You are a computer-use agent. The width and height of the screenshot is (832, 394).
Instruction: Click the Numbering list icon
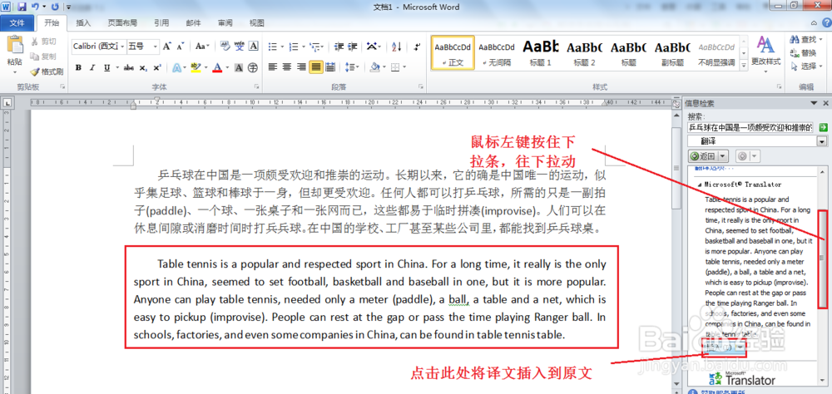(x=293, y=47)
